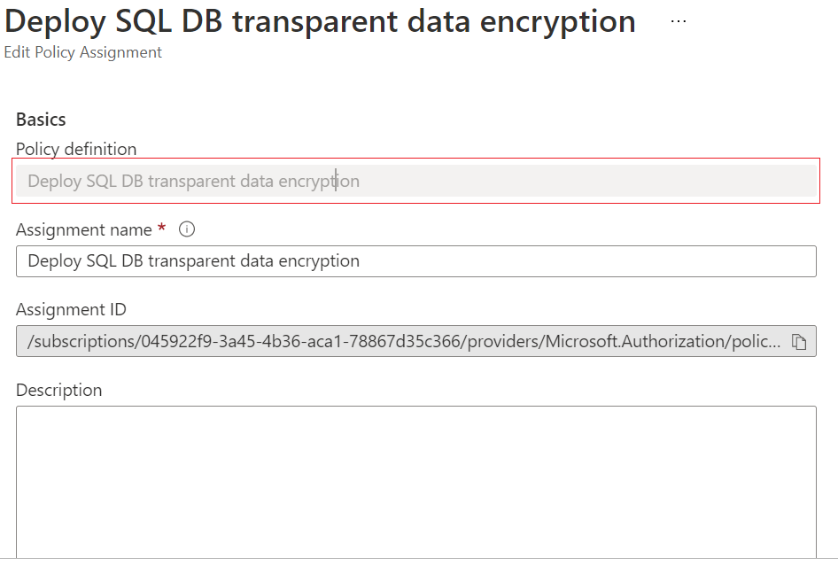The image size is (838, 574).
Task: Click the Assignment name info icon
Action: (187, 229)
